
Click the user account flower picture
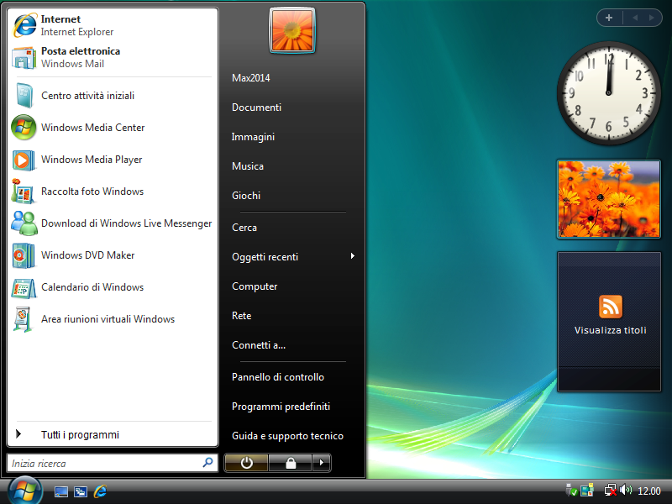coord(292,30)
